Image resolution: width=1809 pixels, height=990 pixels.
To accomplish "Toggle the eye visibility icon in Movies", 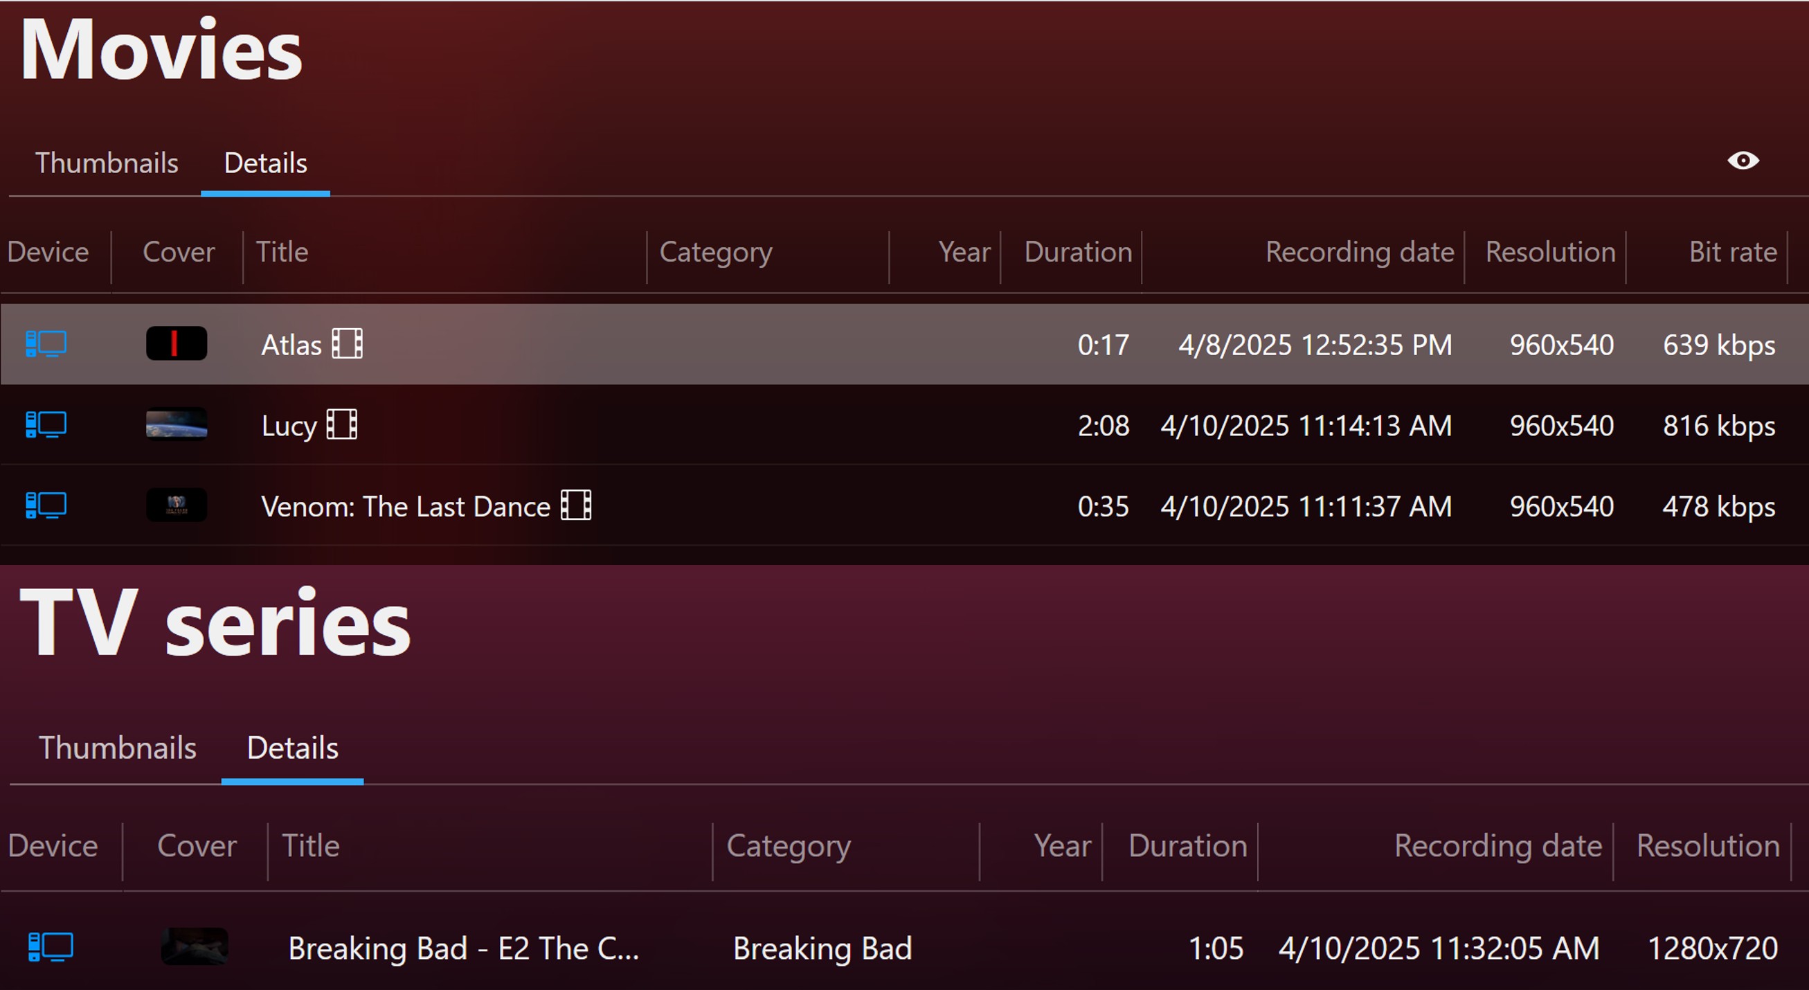I will click(x=1743, y=161).
